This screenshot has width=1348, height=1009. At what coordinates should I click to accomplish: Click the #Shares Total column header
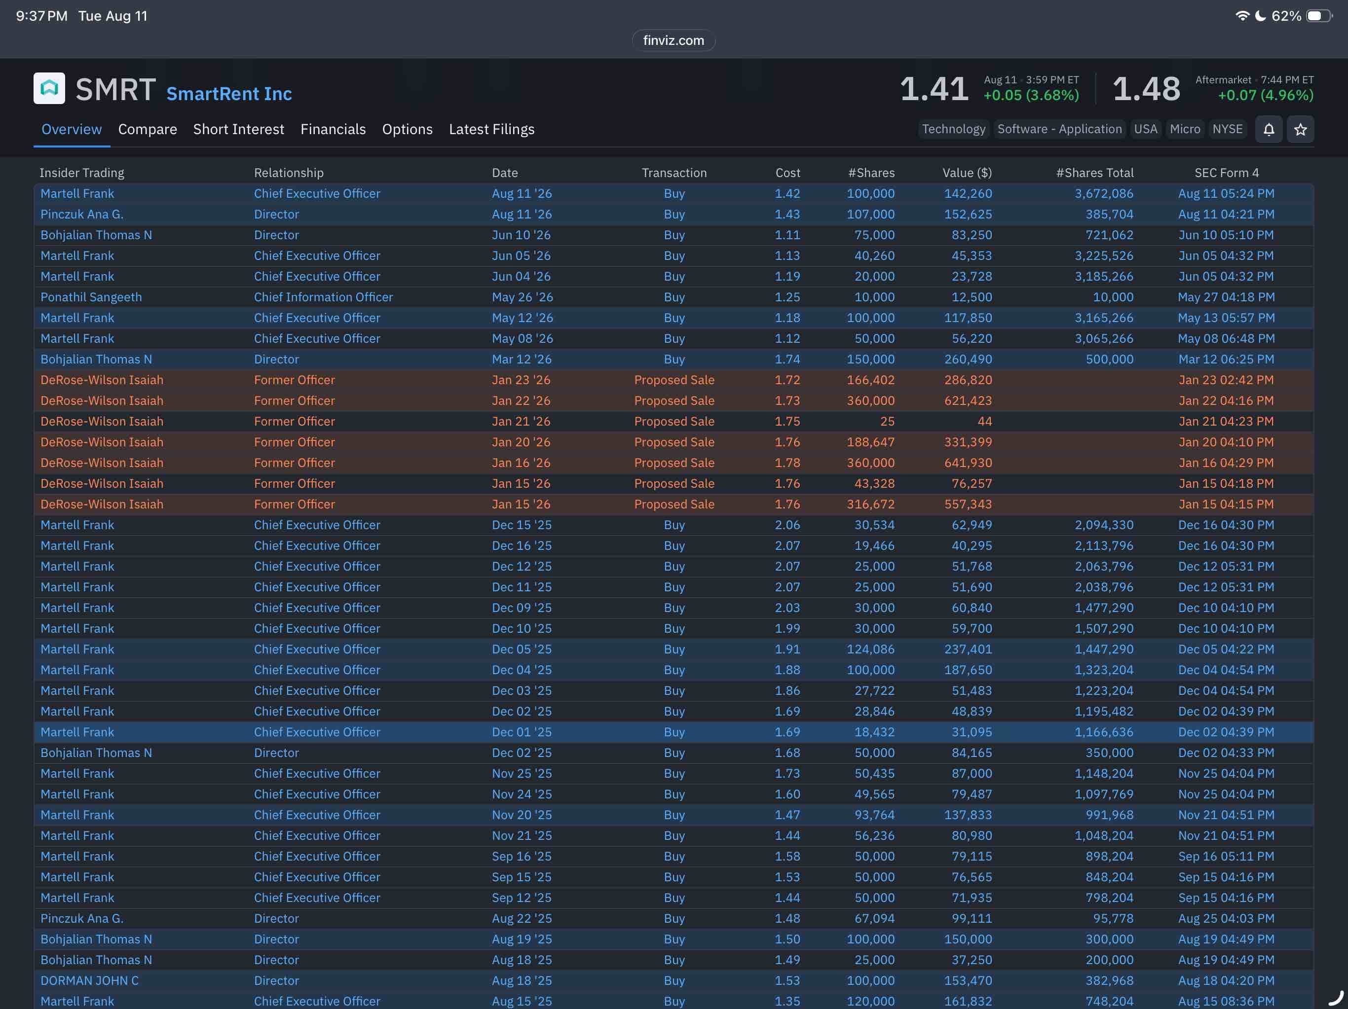tap(1094, 173)
